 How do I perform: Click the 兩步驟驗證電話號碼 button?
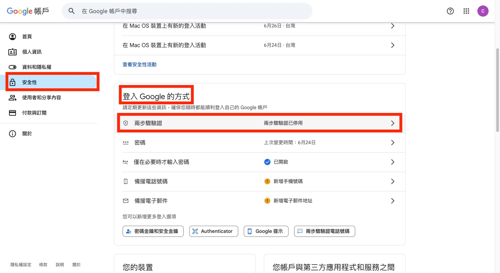click(324, 231)
